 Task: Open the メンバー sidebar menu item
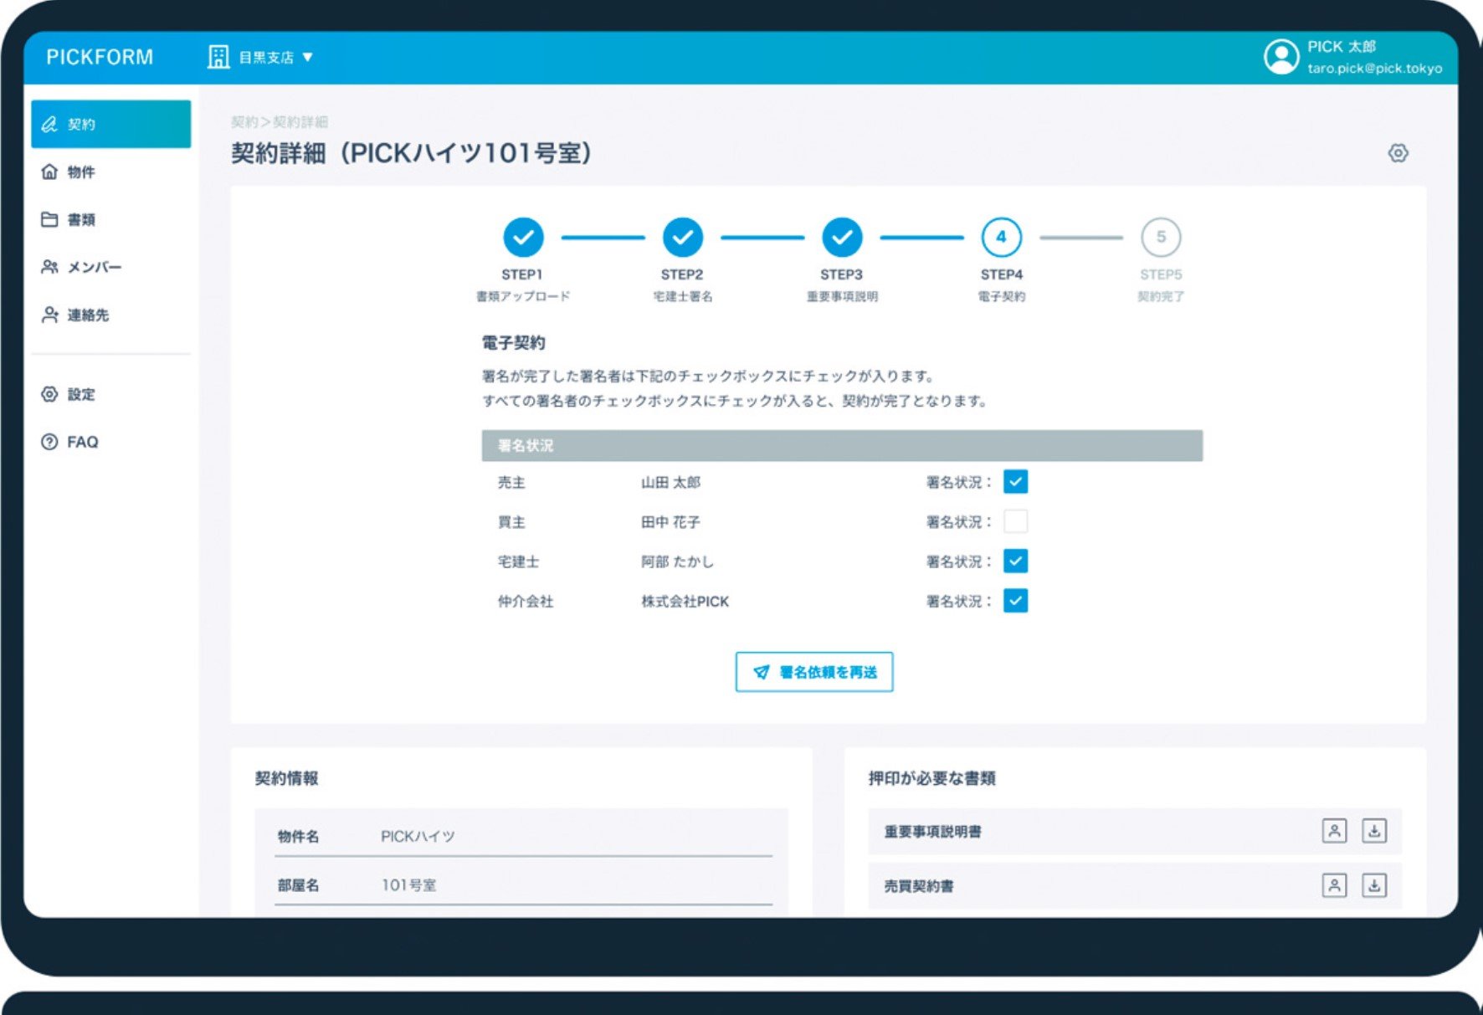94,267
